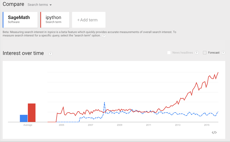This screenshot has height=142, width=230.
Task: Click the blue SageMath average bar
Action: 24,119
